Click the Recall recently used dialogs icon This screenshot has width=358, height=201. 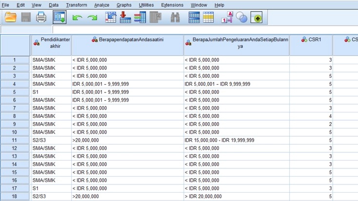60,17
